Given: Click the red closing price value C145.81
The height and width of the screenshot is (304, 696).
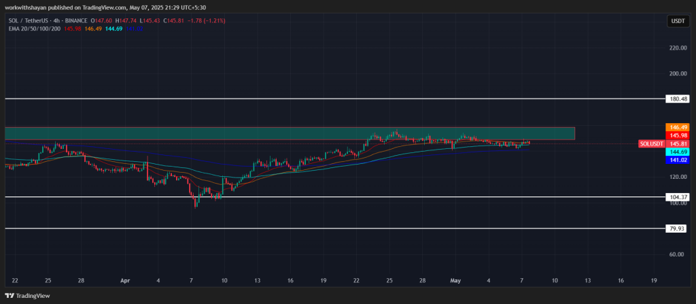Looking at the screenshot, I should coord(181,21).
